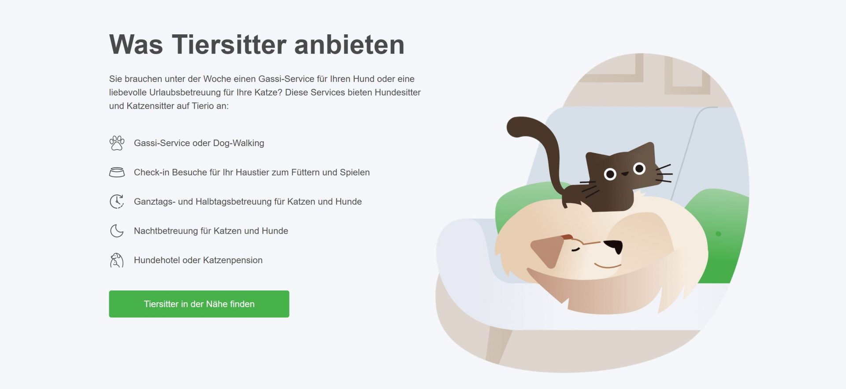This screenshot has width=846, height=389.
Task: Select the 'Gassi-Service oder Dog-Walking' text
Action: click(199, 143)
